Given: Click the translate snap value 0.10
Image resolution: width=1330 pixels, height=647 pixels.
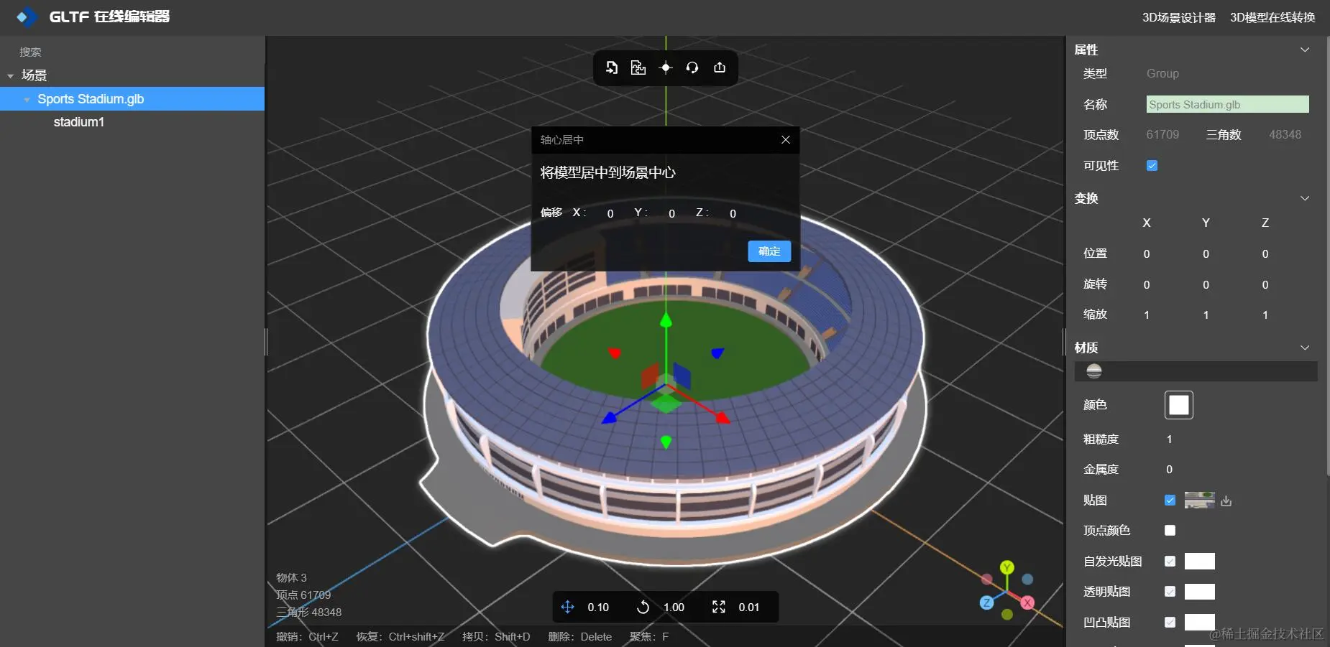Looking at the screenshot, I should [598, 608].
